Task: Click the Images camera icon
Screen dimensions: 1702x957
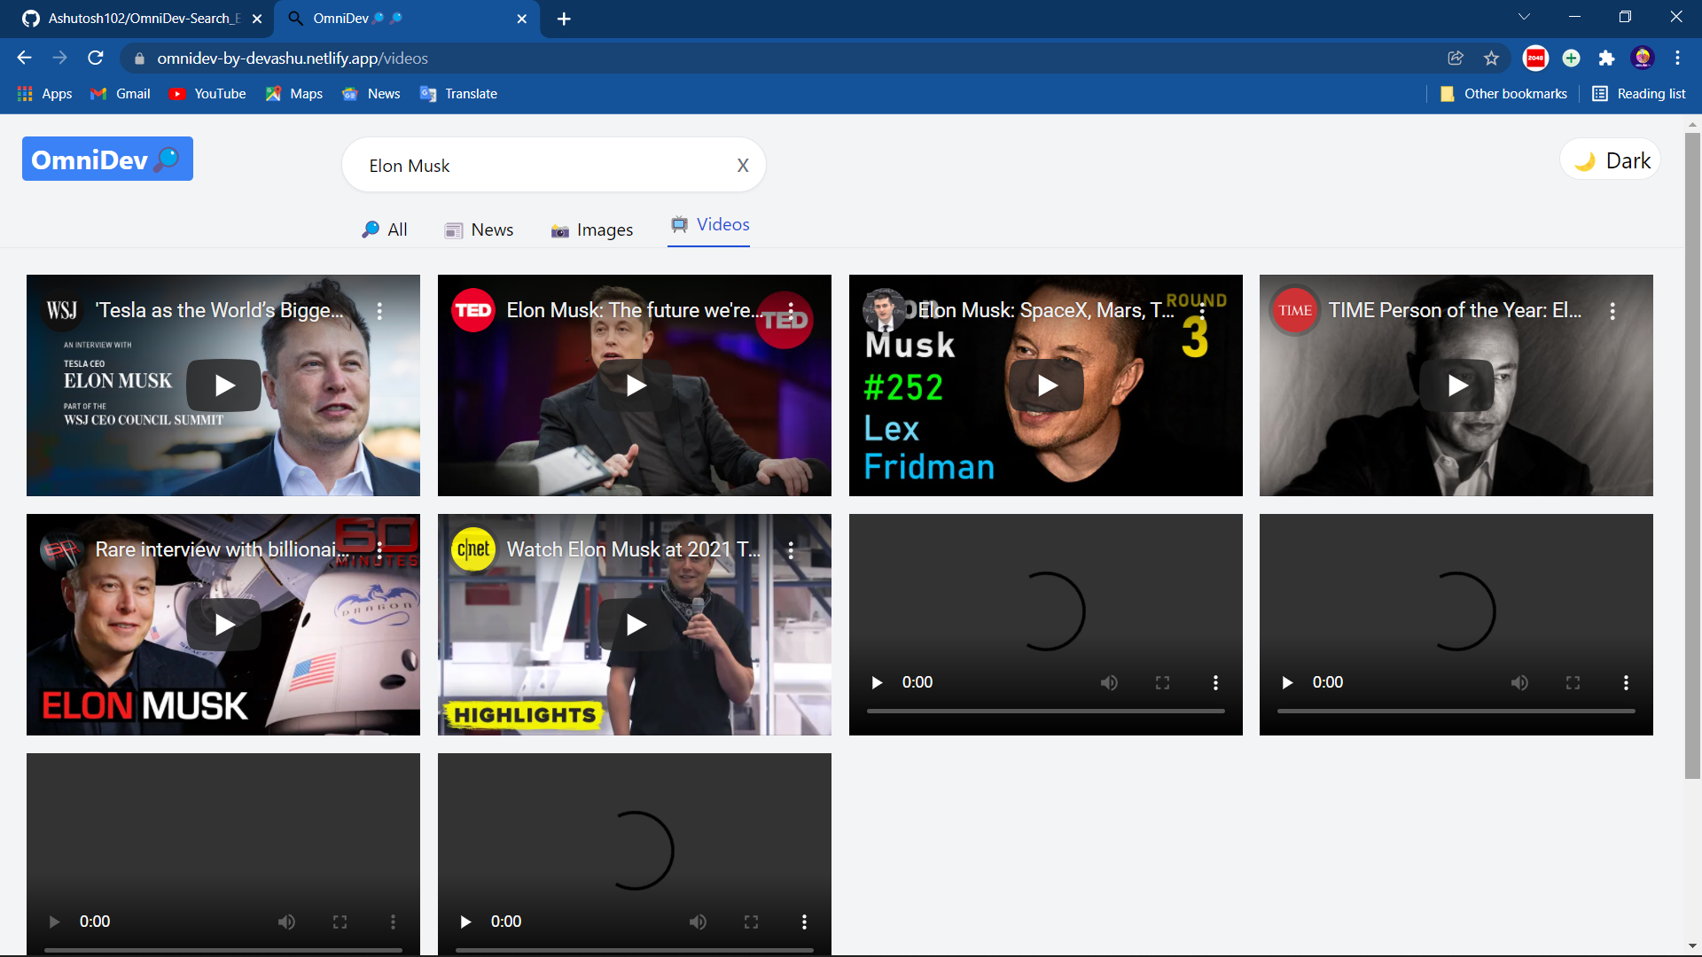Action: tap(559, 230)
